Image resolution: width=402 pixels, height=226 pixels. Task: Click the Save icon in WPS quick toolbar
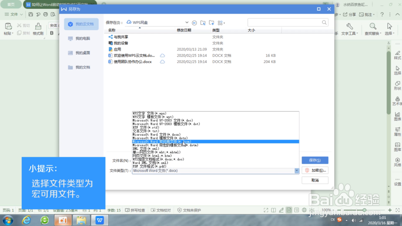coord(31,14)
